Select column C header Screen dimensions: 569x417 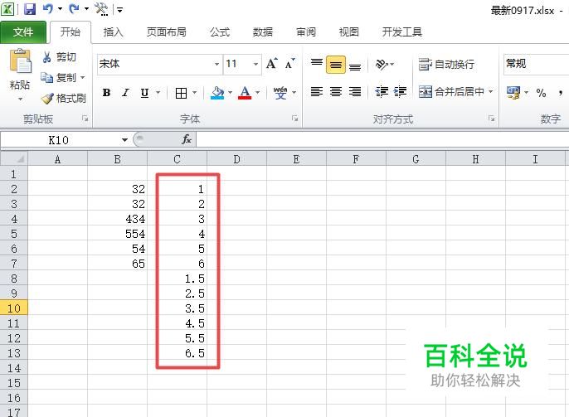178,159
